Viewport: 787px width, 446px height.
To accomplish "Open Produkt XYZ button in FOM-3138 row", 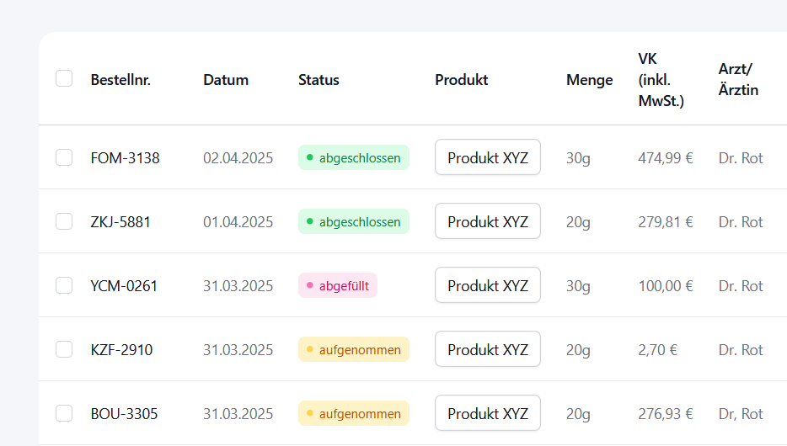I will (487, 157).
